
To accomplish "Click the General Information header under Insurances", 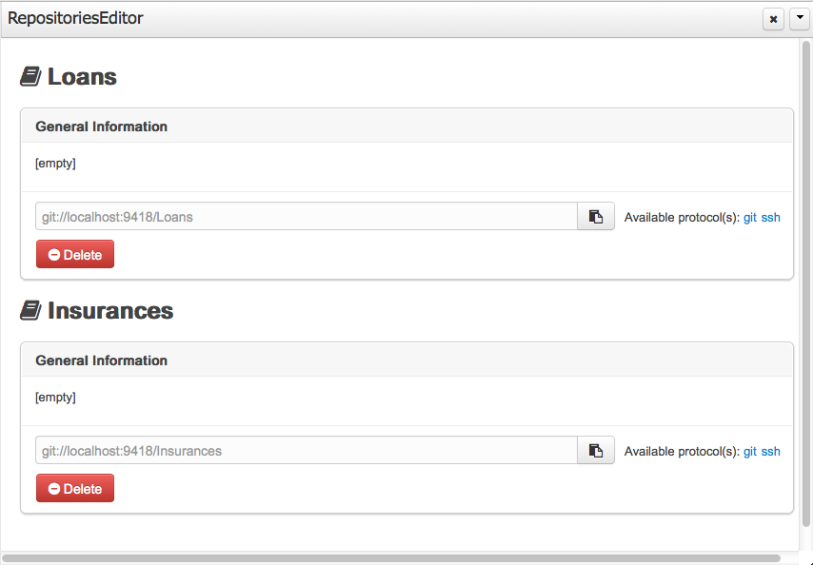I will click(102, 360).
